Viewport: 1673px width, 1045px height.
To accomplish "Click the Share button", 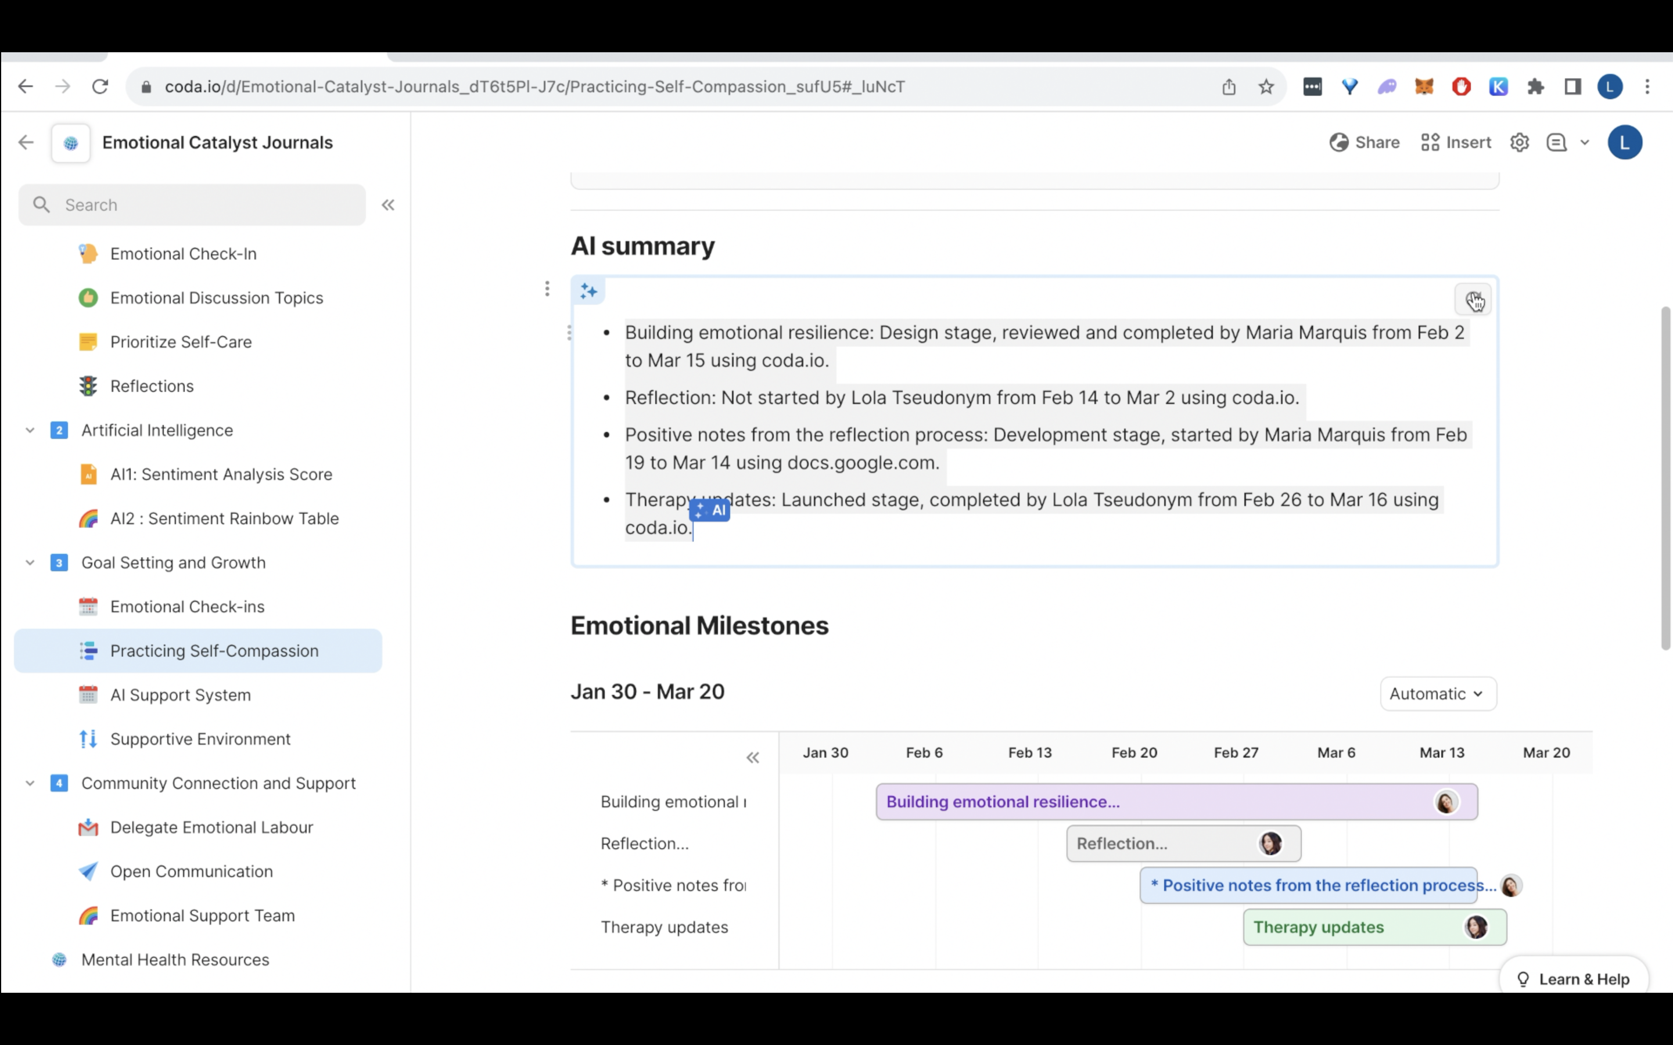I will click(1365, 142).
